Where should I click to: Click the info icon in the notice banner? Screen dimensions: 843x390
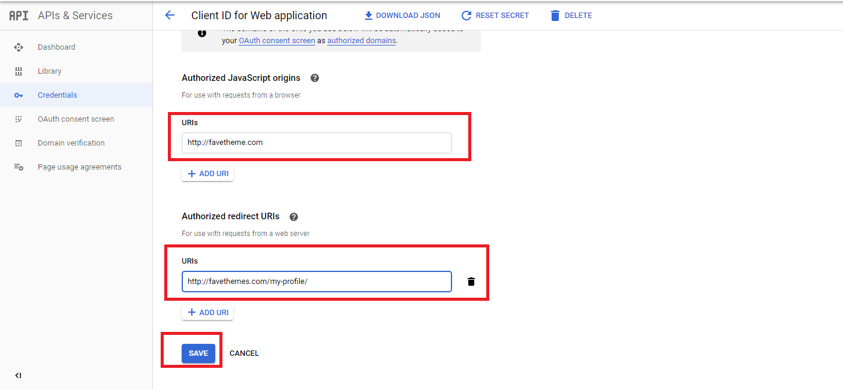pos(202,33)
